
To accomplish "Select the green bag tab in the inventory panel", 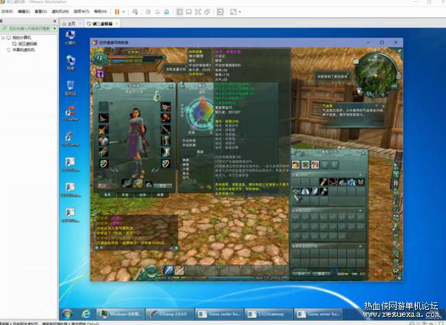I will (306, 165).
